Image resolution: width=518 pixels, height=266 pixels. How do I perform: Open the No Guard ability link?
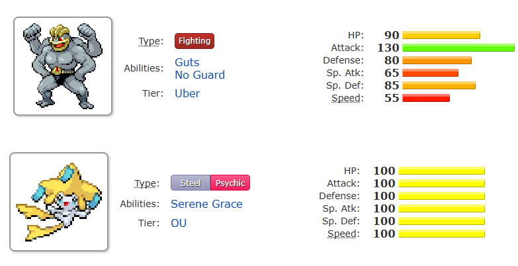click(x=200, y=75)
